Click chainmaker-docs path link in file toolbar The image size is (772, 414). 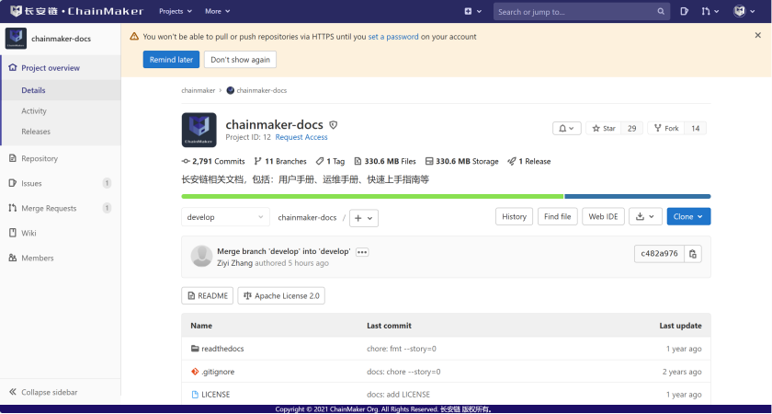coord(307,217)
